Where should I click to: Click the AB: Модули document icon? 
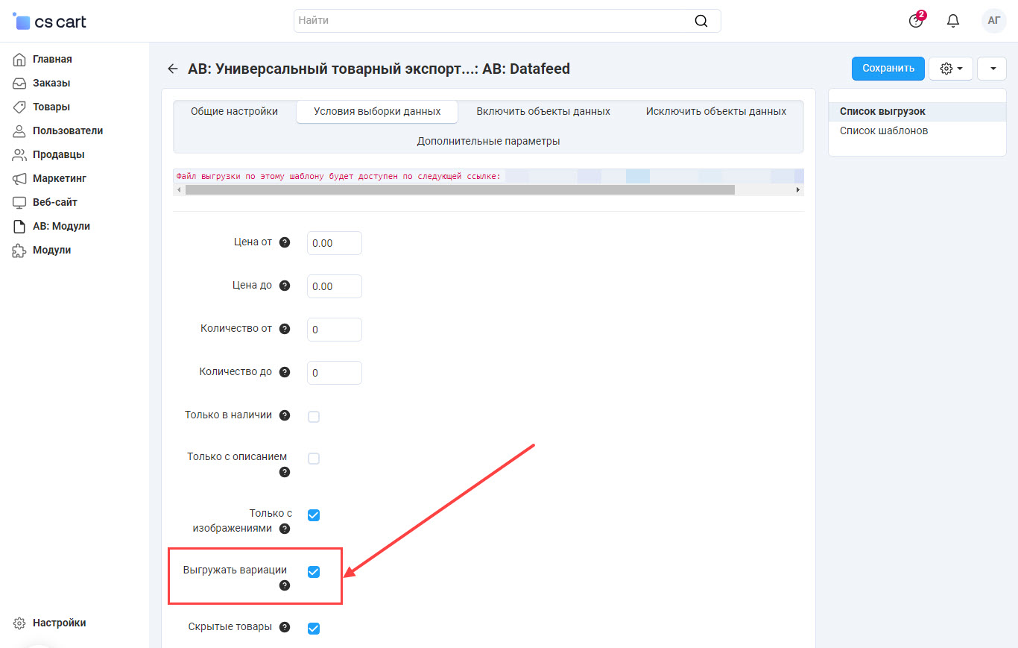tap(19, 226)
